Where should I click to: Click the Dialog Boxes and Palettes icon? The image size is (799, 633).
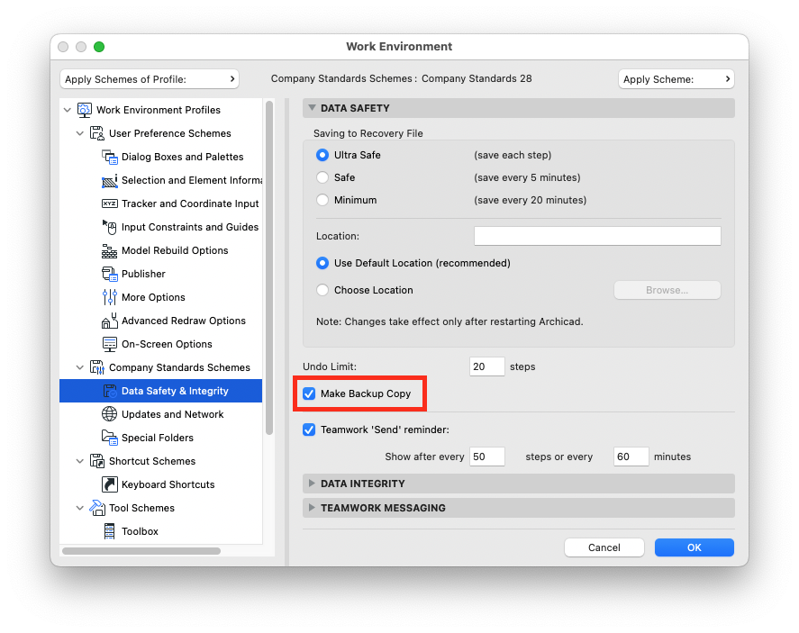coord(110,157)
